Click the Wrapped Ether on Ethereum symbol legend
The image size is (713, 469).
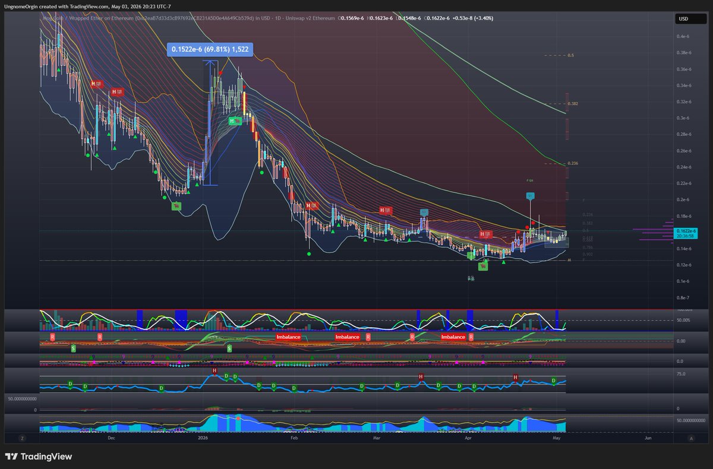point(154,18)
